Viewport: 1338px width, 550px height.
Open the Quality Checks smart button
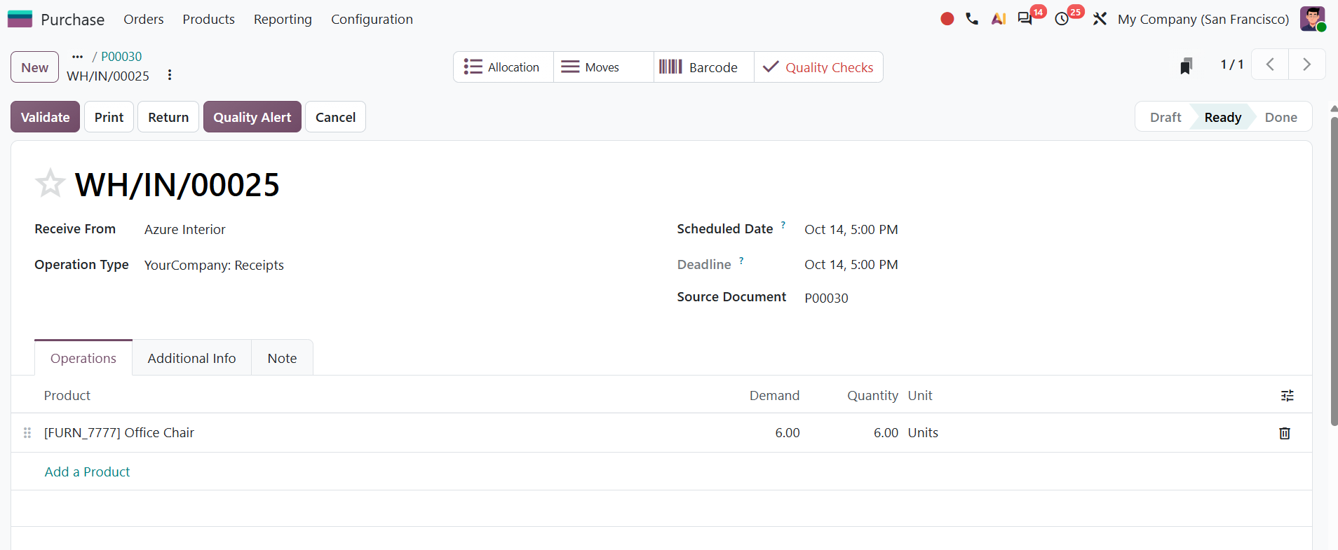coord(818,67)
